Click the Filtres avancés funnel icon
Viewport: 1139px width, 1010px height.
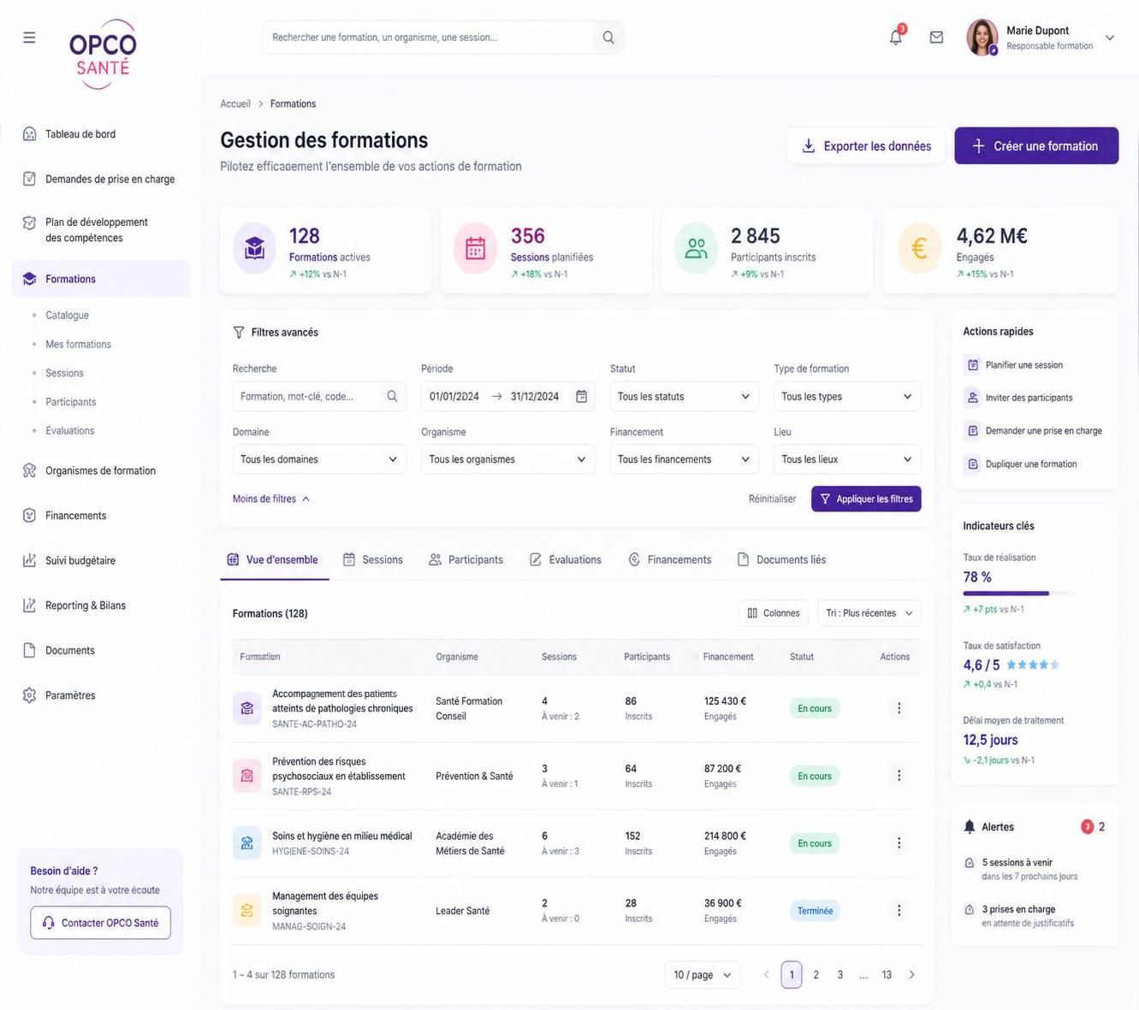(239, 333)
